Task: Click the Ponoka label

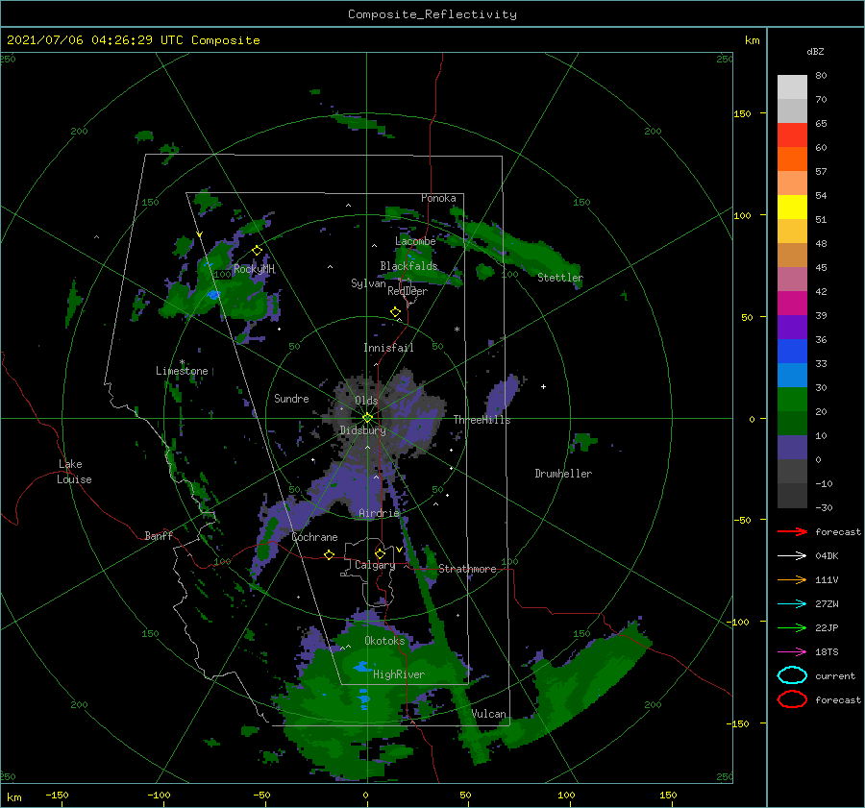Action: point(438,198)
